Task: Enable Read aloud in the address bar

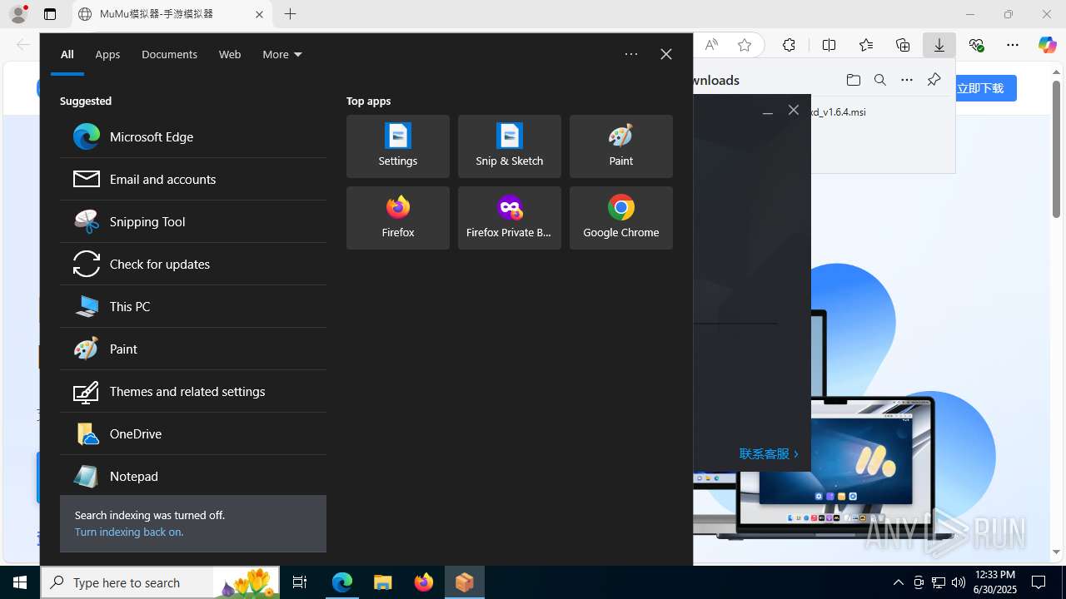Action: click(x=711, y=45)
